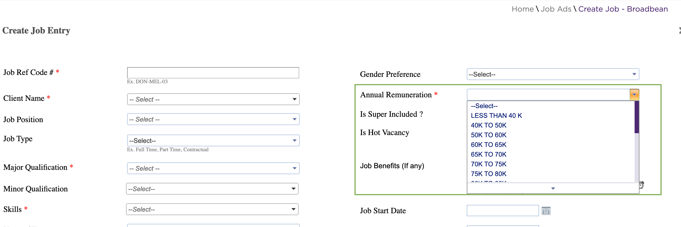This screenshot has height=227, width=681.
Task: Select the 70K TO 75K option
Action: click(x=489, y=164)
